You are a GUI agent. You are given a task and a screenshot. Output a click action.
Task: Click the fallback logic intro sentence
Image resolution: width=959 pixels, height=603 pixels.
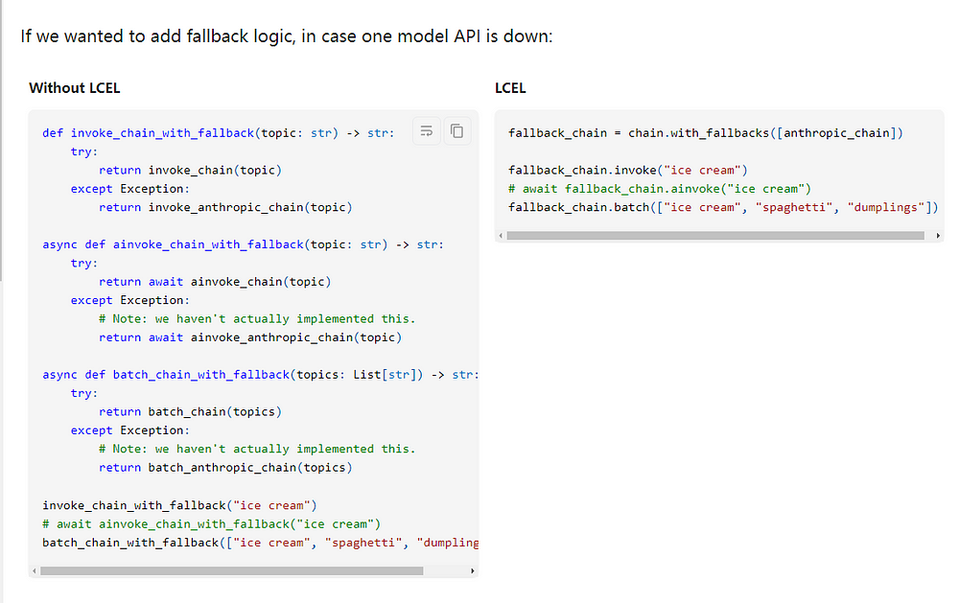click(287, 38)
